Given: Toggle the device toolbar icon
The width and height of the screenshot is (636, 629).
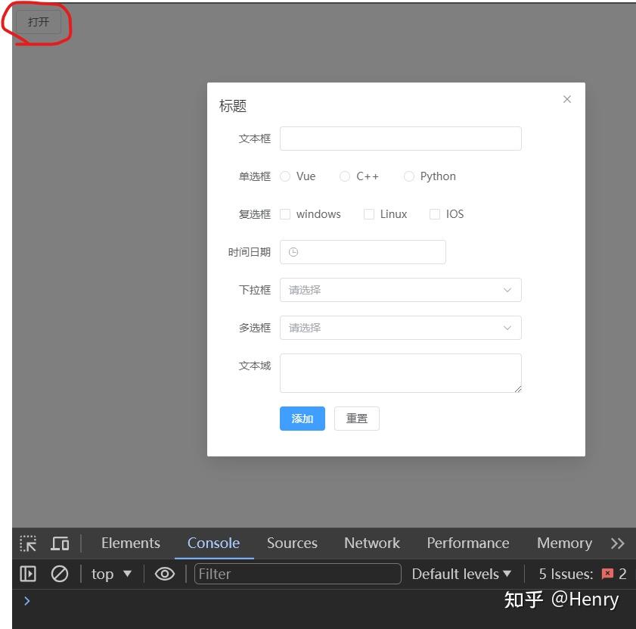Looking at the screenshot, I should pyautogui.click(x=59, y=543).
